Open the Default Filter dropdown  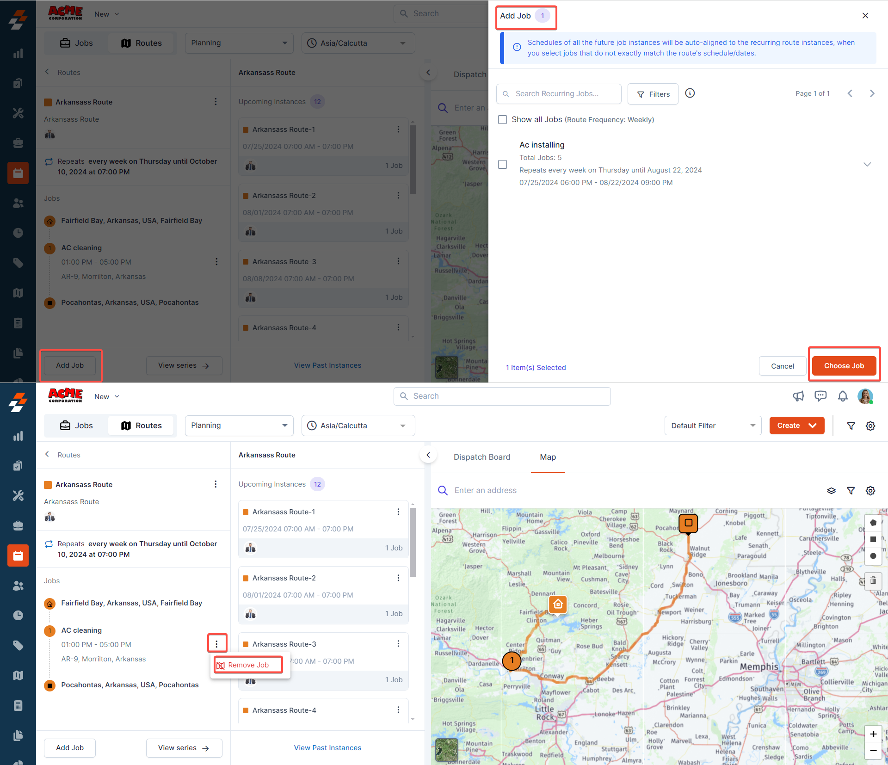coord(713,426)
